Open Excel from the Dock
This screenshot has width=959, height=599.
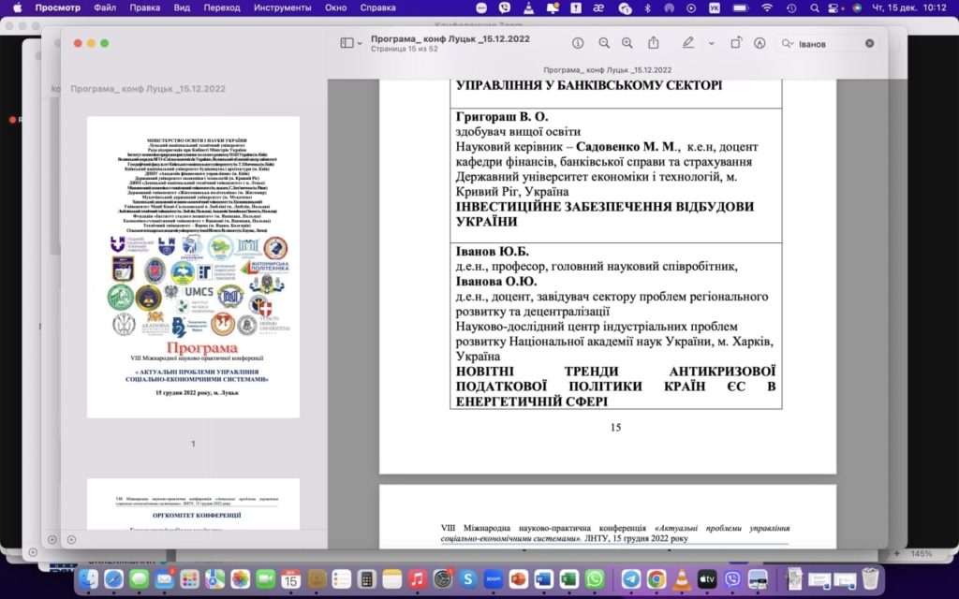(x=568, y=578)
